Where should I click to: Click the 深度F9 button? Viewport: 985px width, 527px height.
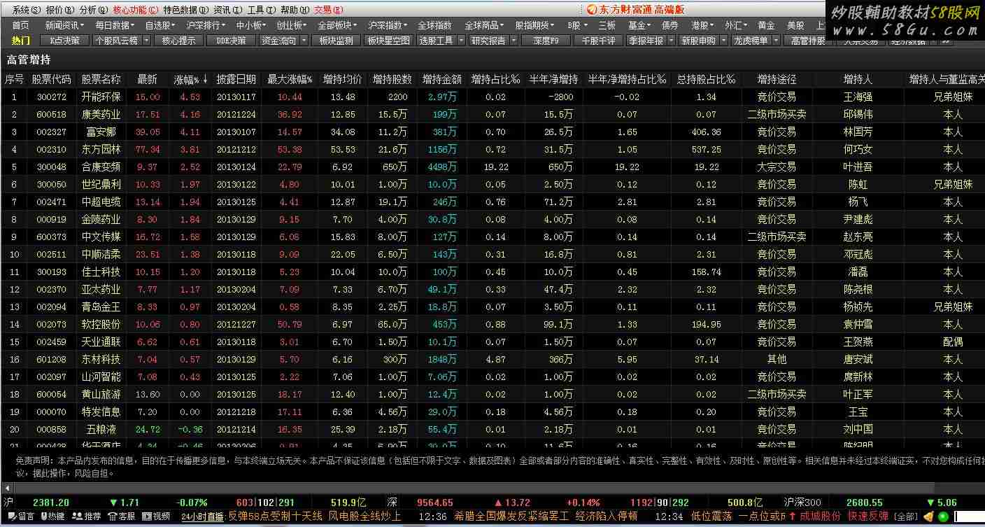(x=546, y=41)
